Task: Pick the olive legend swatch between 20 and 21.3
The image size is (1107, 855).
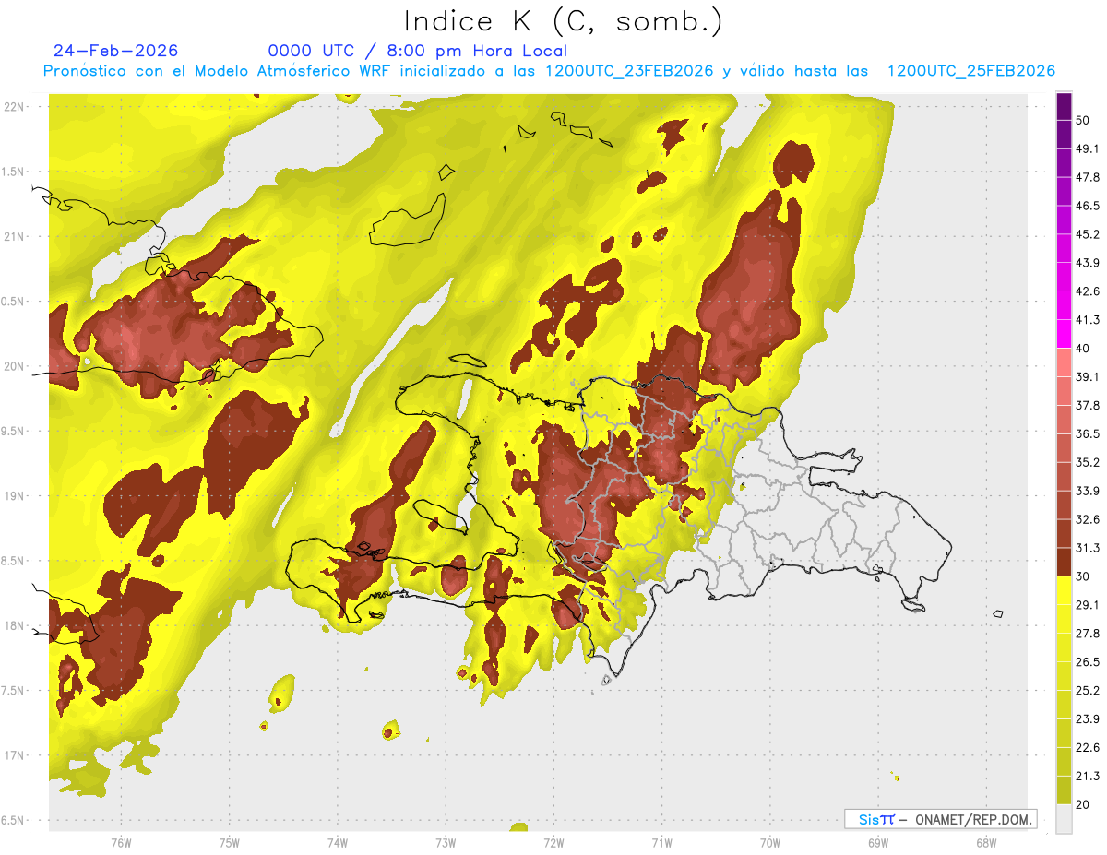Action: (x=1064, y=790)
